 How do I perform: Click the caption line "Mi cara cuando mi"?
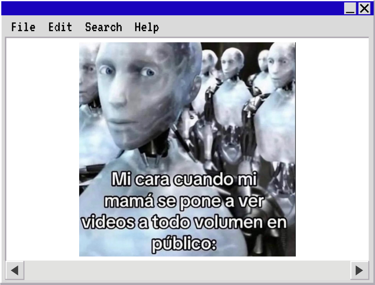point(184,179)
